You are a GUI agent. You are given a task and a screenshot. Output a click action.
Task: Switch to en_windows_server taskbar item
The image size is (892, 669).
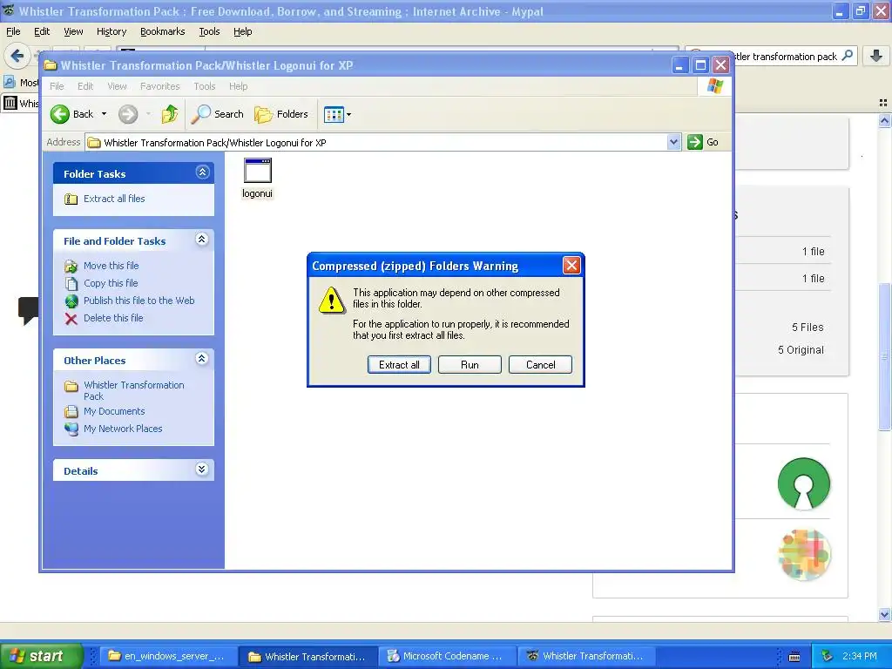pyautogui.click(x=168, y=656)
